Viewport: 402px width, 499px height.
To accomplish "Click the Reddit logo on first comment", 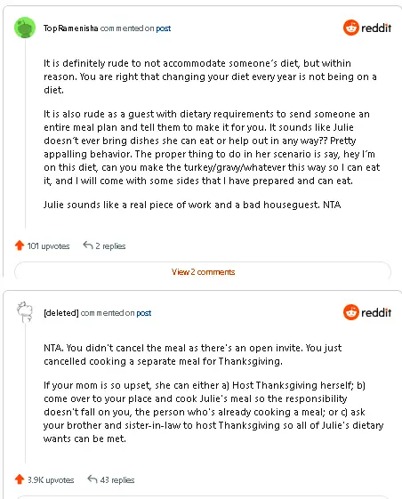I will [x=367, y=28].
